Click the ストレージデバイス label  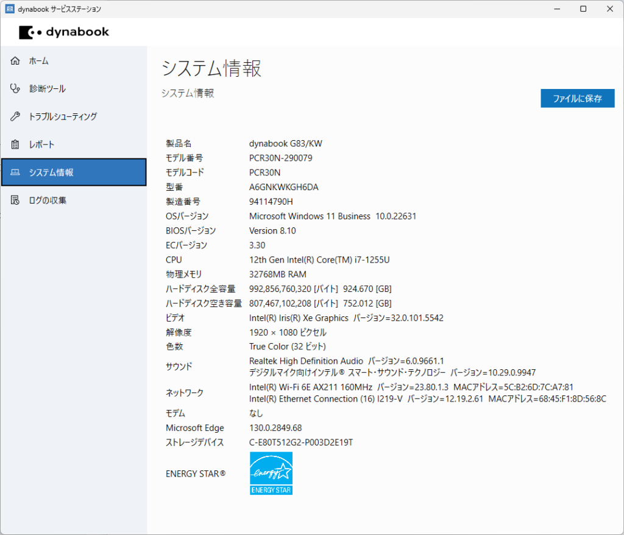(195, 442)
